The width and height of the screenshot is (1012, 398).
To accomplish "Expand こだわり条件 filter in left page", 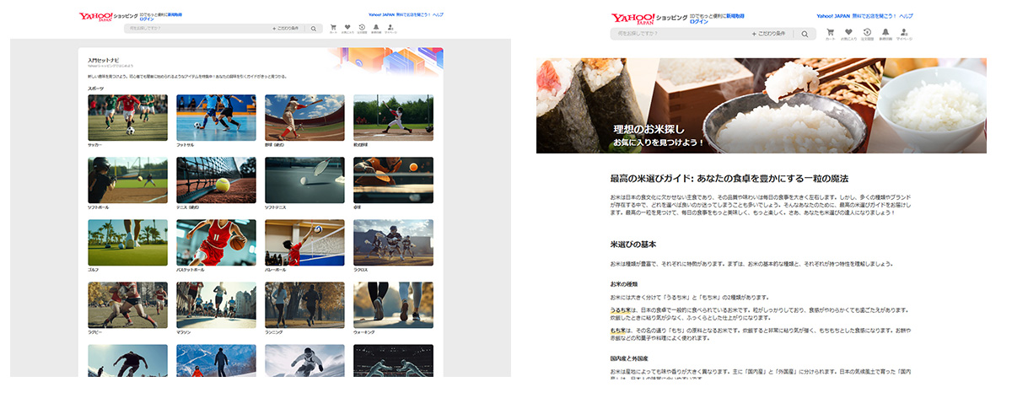I will coord(287,29).
